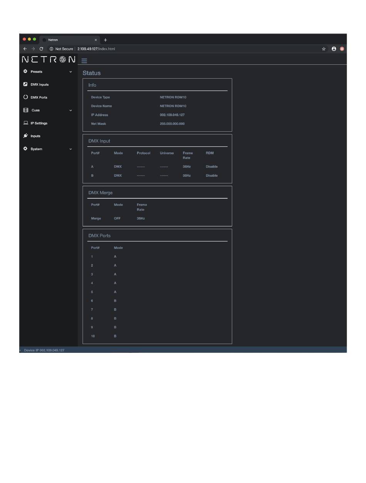Expand the Cues menu chevron
366x483 pixels.
71,111
